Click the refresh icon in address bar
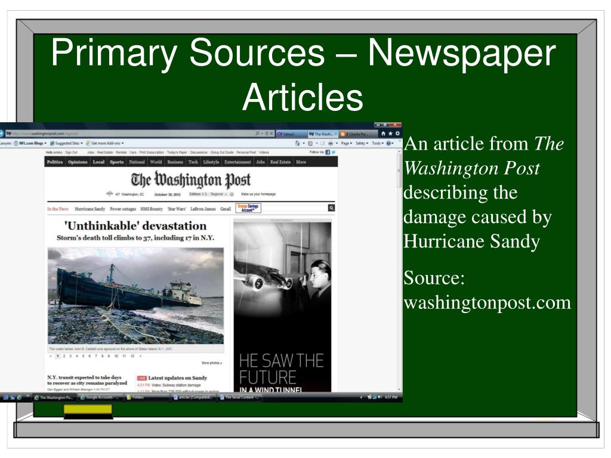The image size is (611, 458). 267,134
